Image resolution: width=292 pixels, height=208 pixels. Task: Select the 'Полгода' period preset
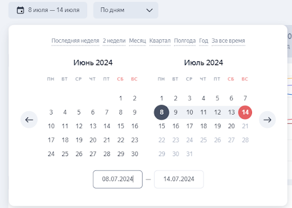(185, 40)
